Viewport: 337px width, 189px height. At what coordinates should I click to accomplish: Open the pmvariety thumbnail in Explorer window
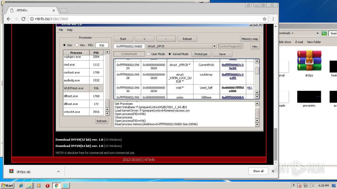coord(309,99)
